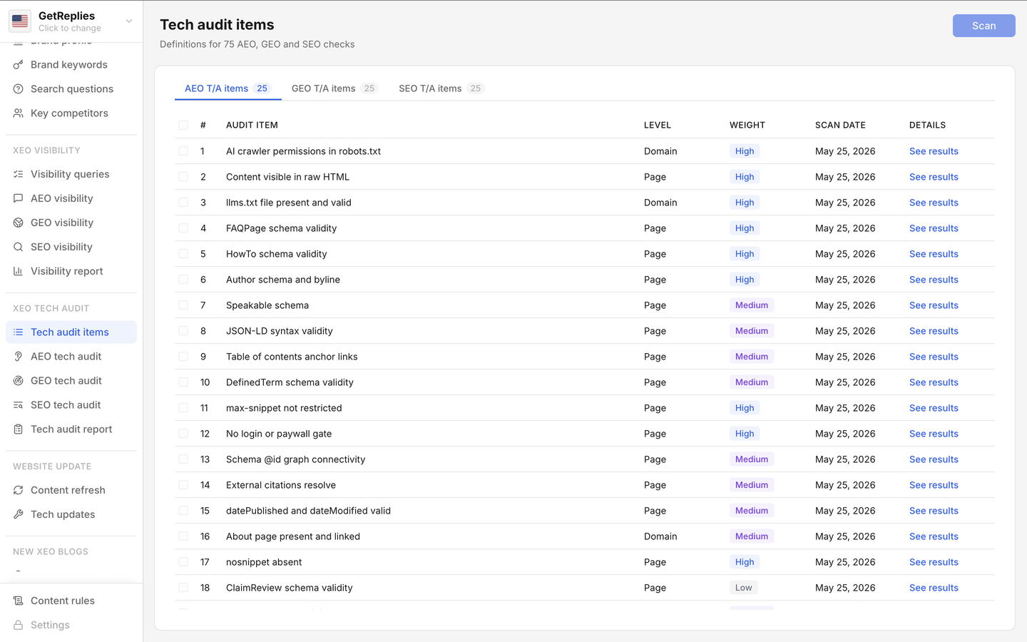
Task: Click the SCAN DATE column header
Action: tap(840, 125)
